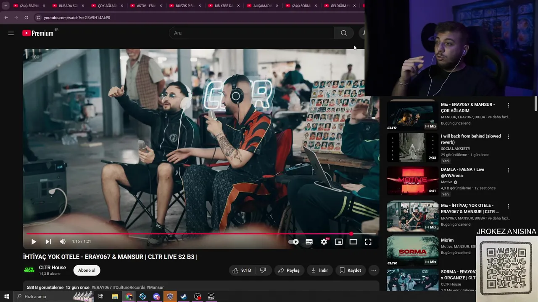Like the video with 9,1 B likes

point(242,271)
